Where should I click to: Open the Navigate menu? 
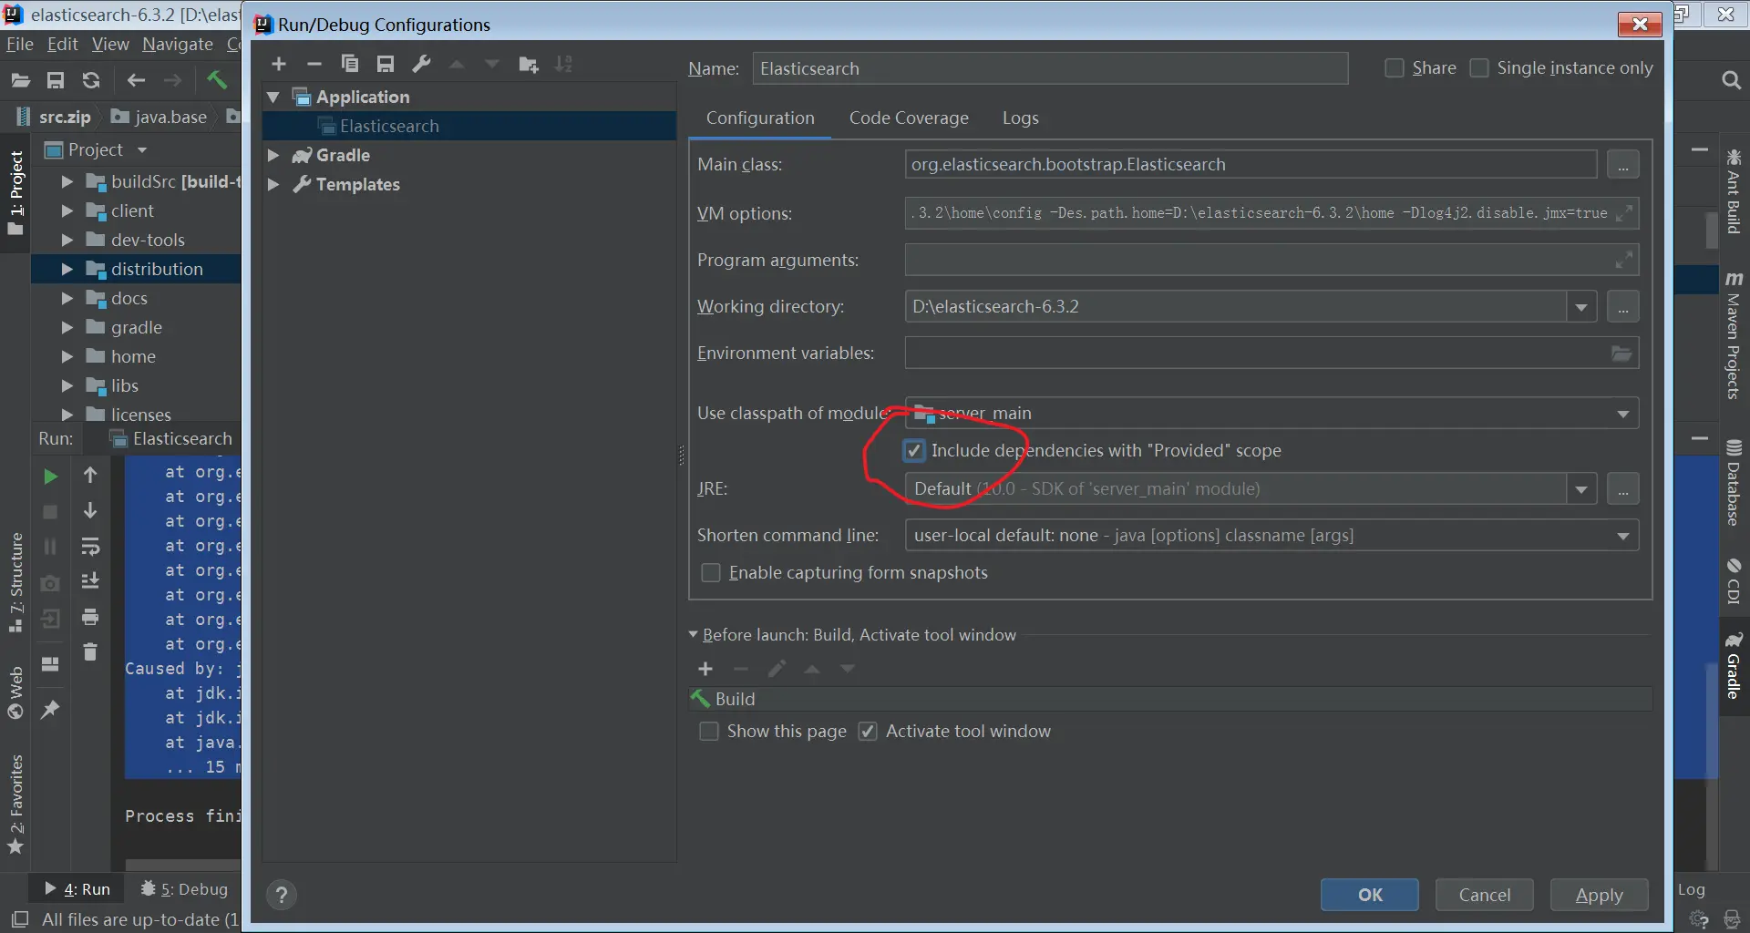coord(178,44)
